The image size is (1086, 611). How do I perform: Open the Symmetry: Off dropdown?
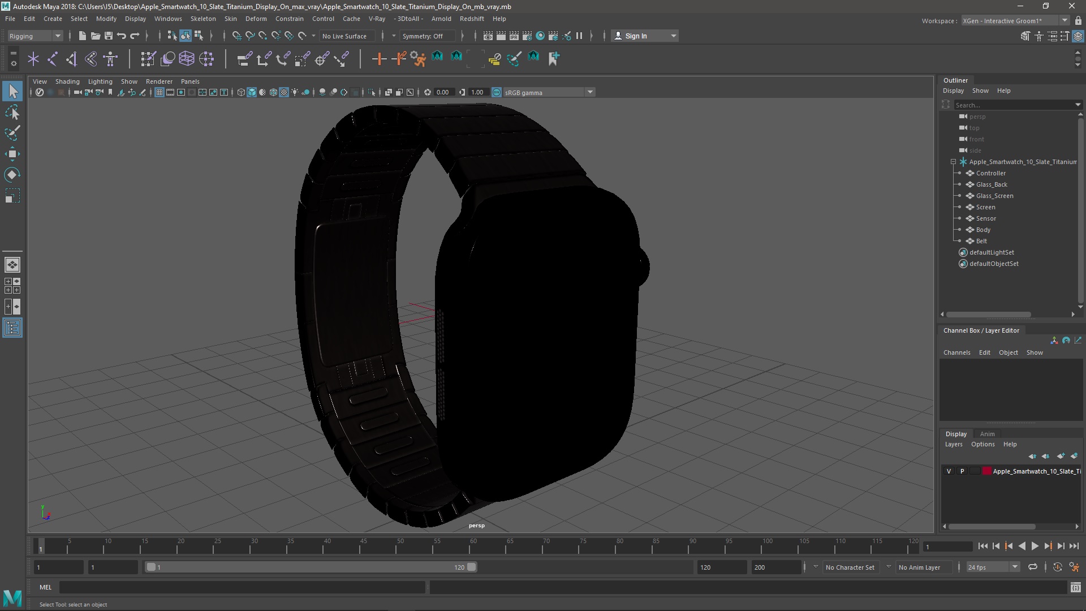pos(427,36)
